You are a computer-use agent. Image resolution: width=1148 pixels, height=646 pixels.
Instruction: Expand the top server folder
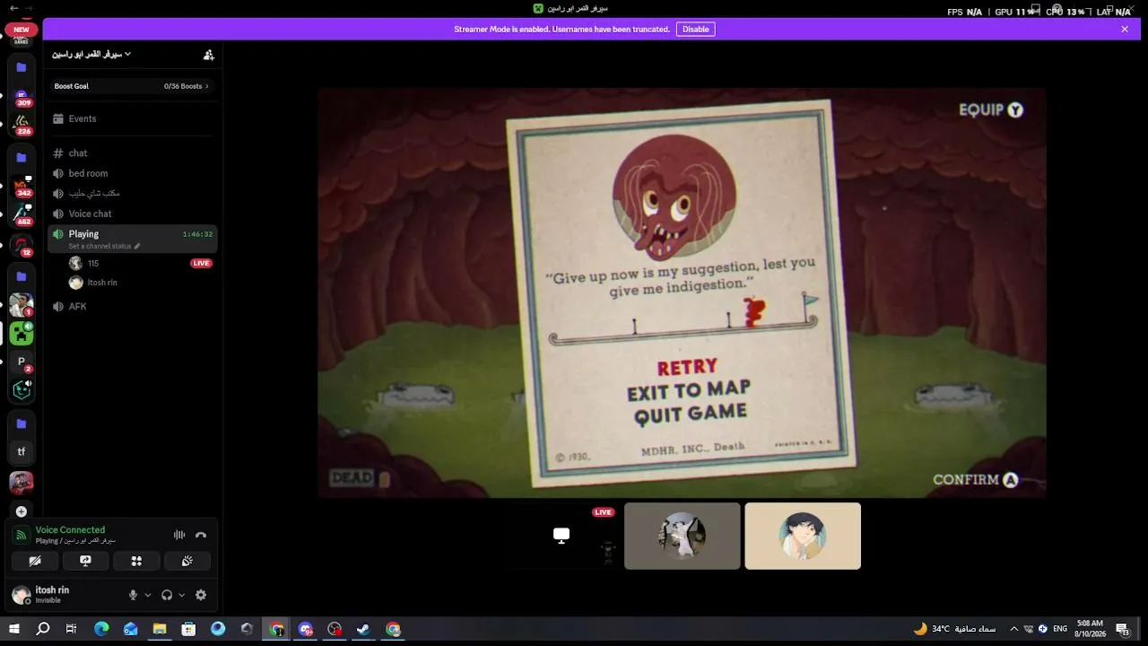pyautogui.click(x=22, y=67)
